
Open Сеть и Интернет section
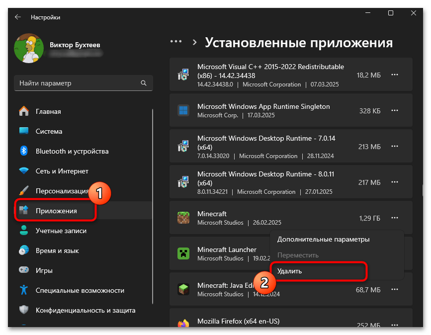point(62,171)
